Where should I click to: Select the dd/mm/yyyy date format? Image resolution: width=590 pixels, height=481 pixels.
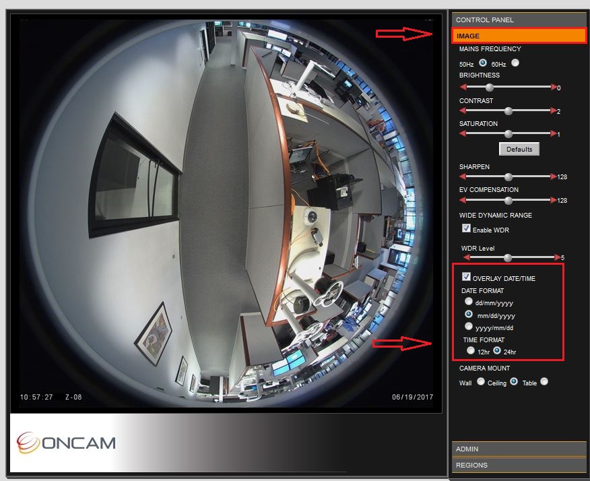tap(468, 301)
